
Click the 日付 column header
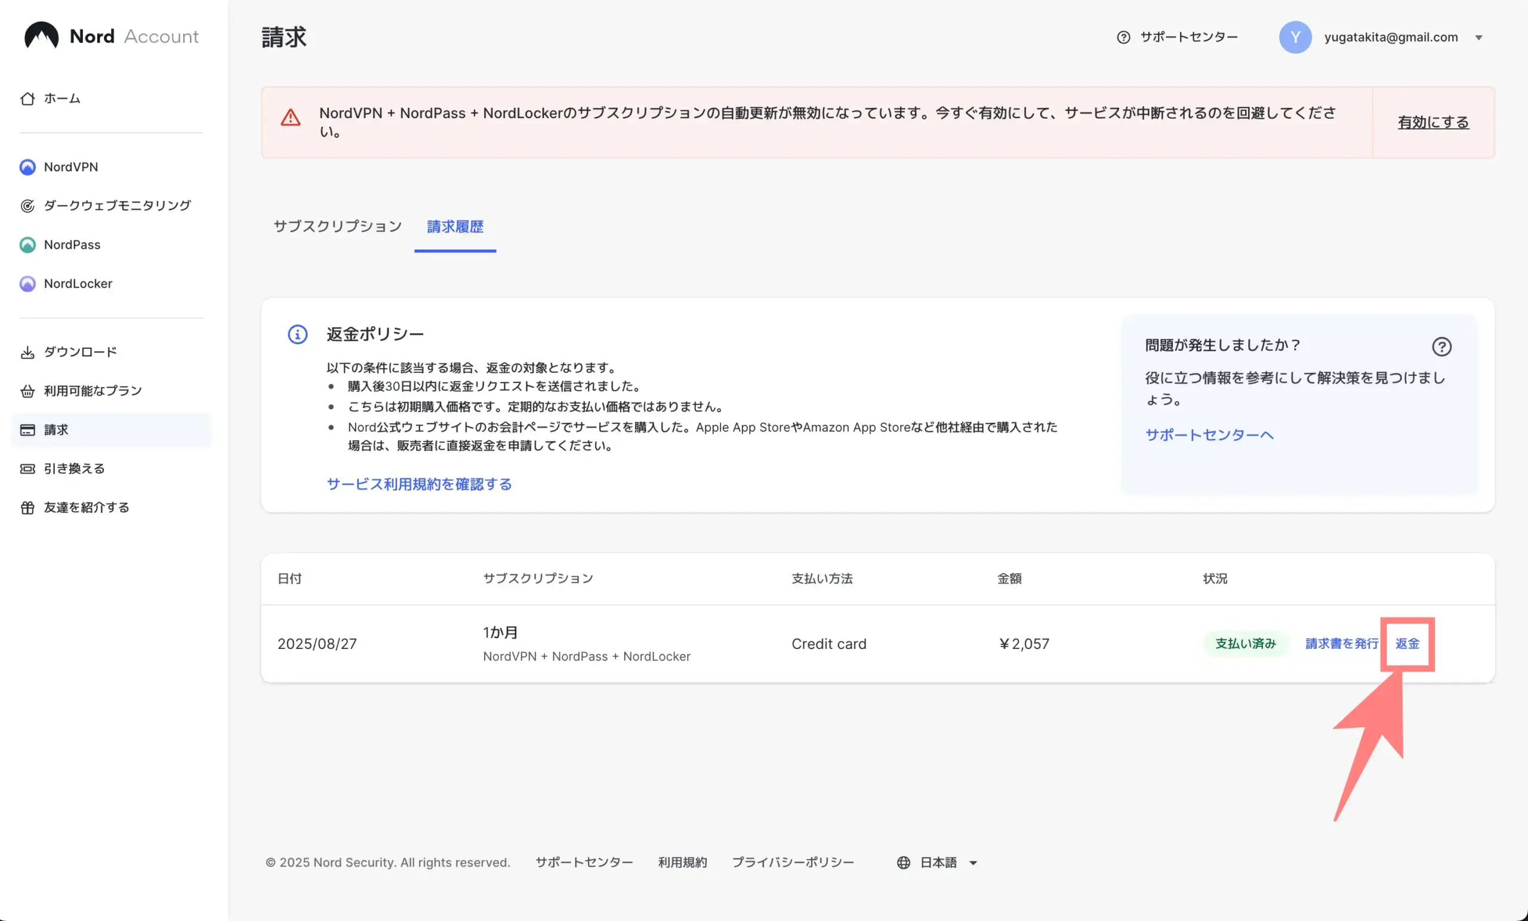coord(289,579)
